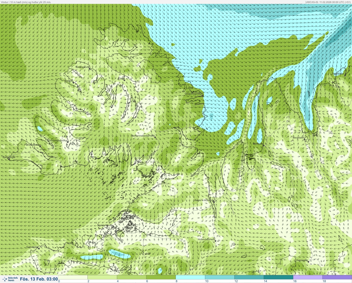Click the Patreksfjörður station label
Screen dimensions: 352x283
click(x=32, y=145)
